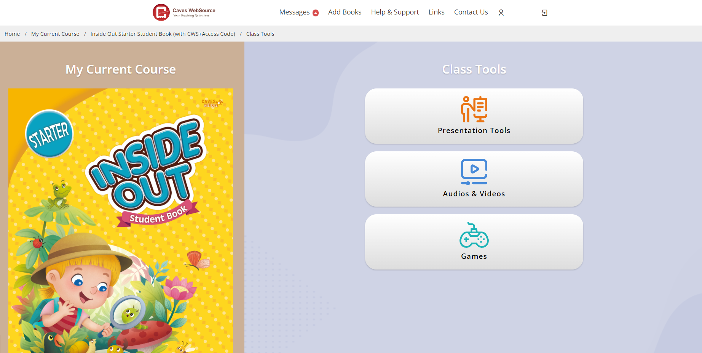Screen dimensions: 702x353
Task: Open the Presentation Tools card
Action: pos(474,116)
